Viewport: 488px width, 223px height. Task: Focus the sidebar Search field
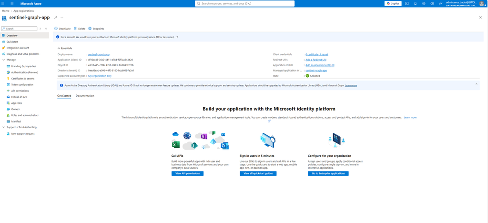point(19,29)
